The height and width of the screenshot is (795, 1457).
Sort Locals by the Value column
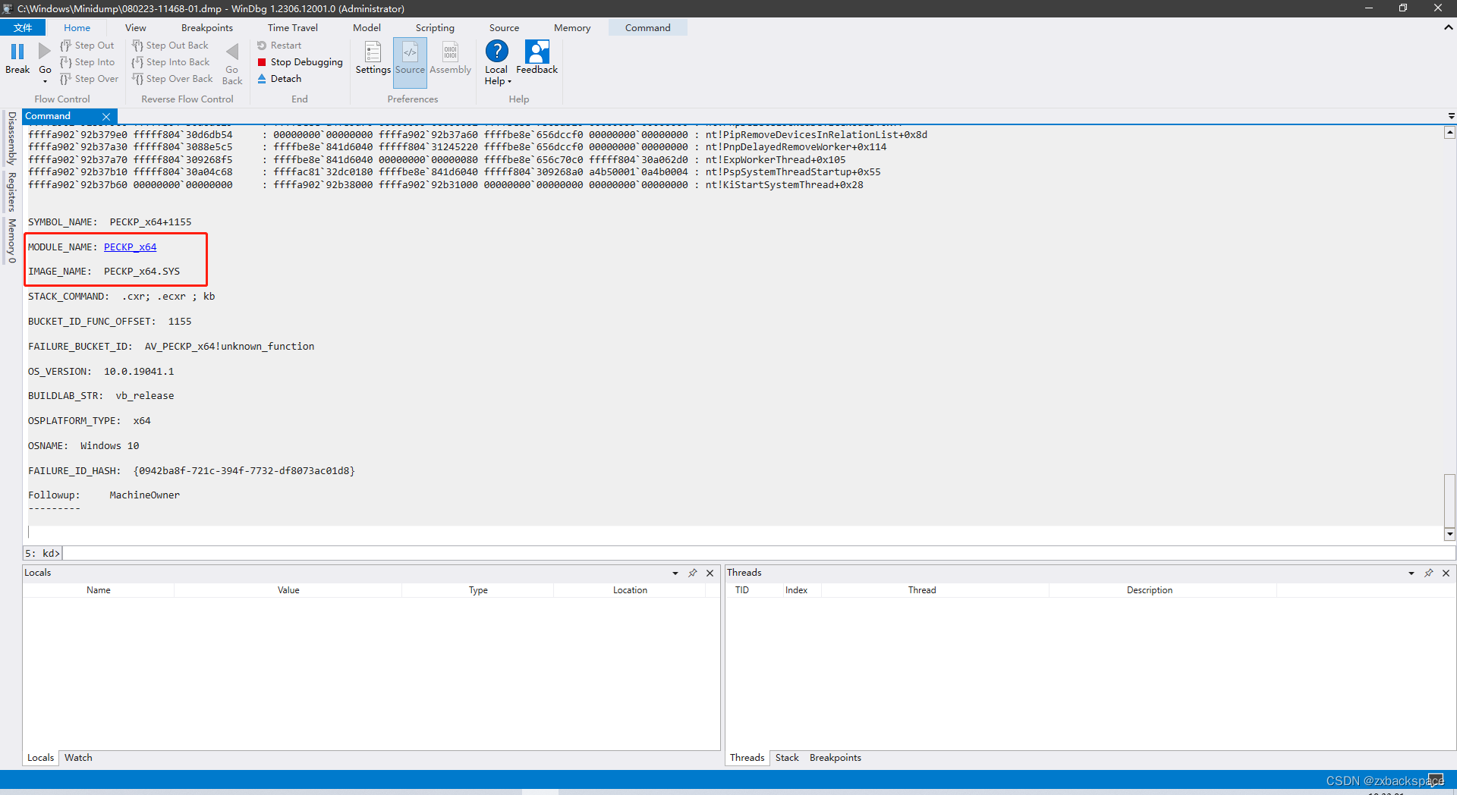(x=288, y=590)
